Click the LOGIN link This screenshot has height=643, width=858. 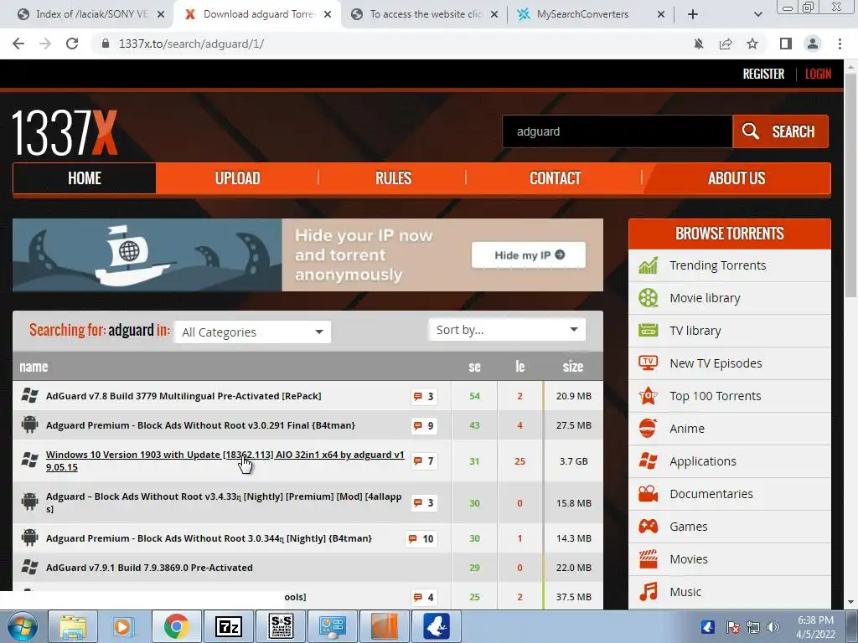pos(818,74)
